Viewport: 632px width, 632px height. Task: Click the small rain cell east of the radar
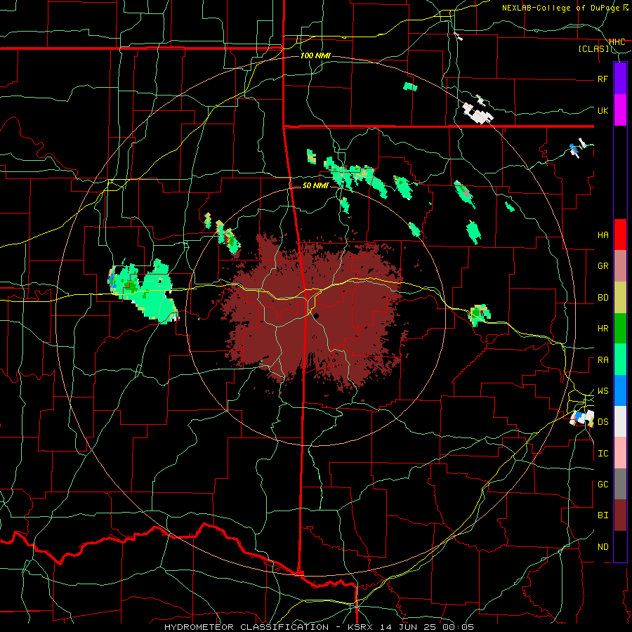(480, 315)
